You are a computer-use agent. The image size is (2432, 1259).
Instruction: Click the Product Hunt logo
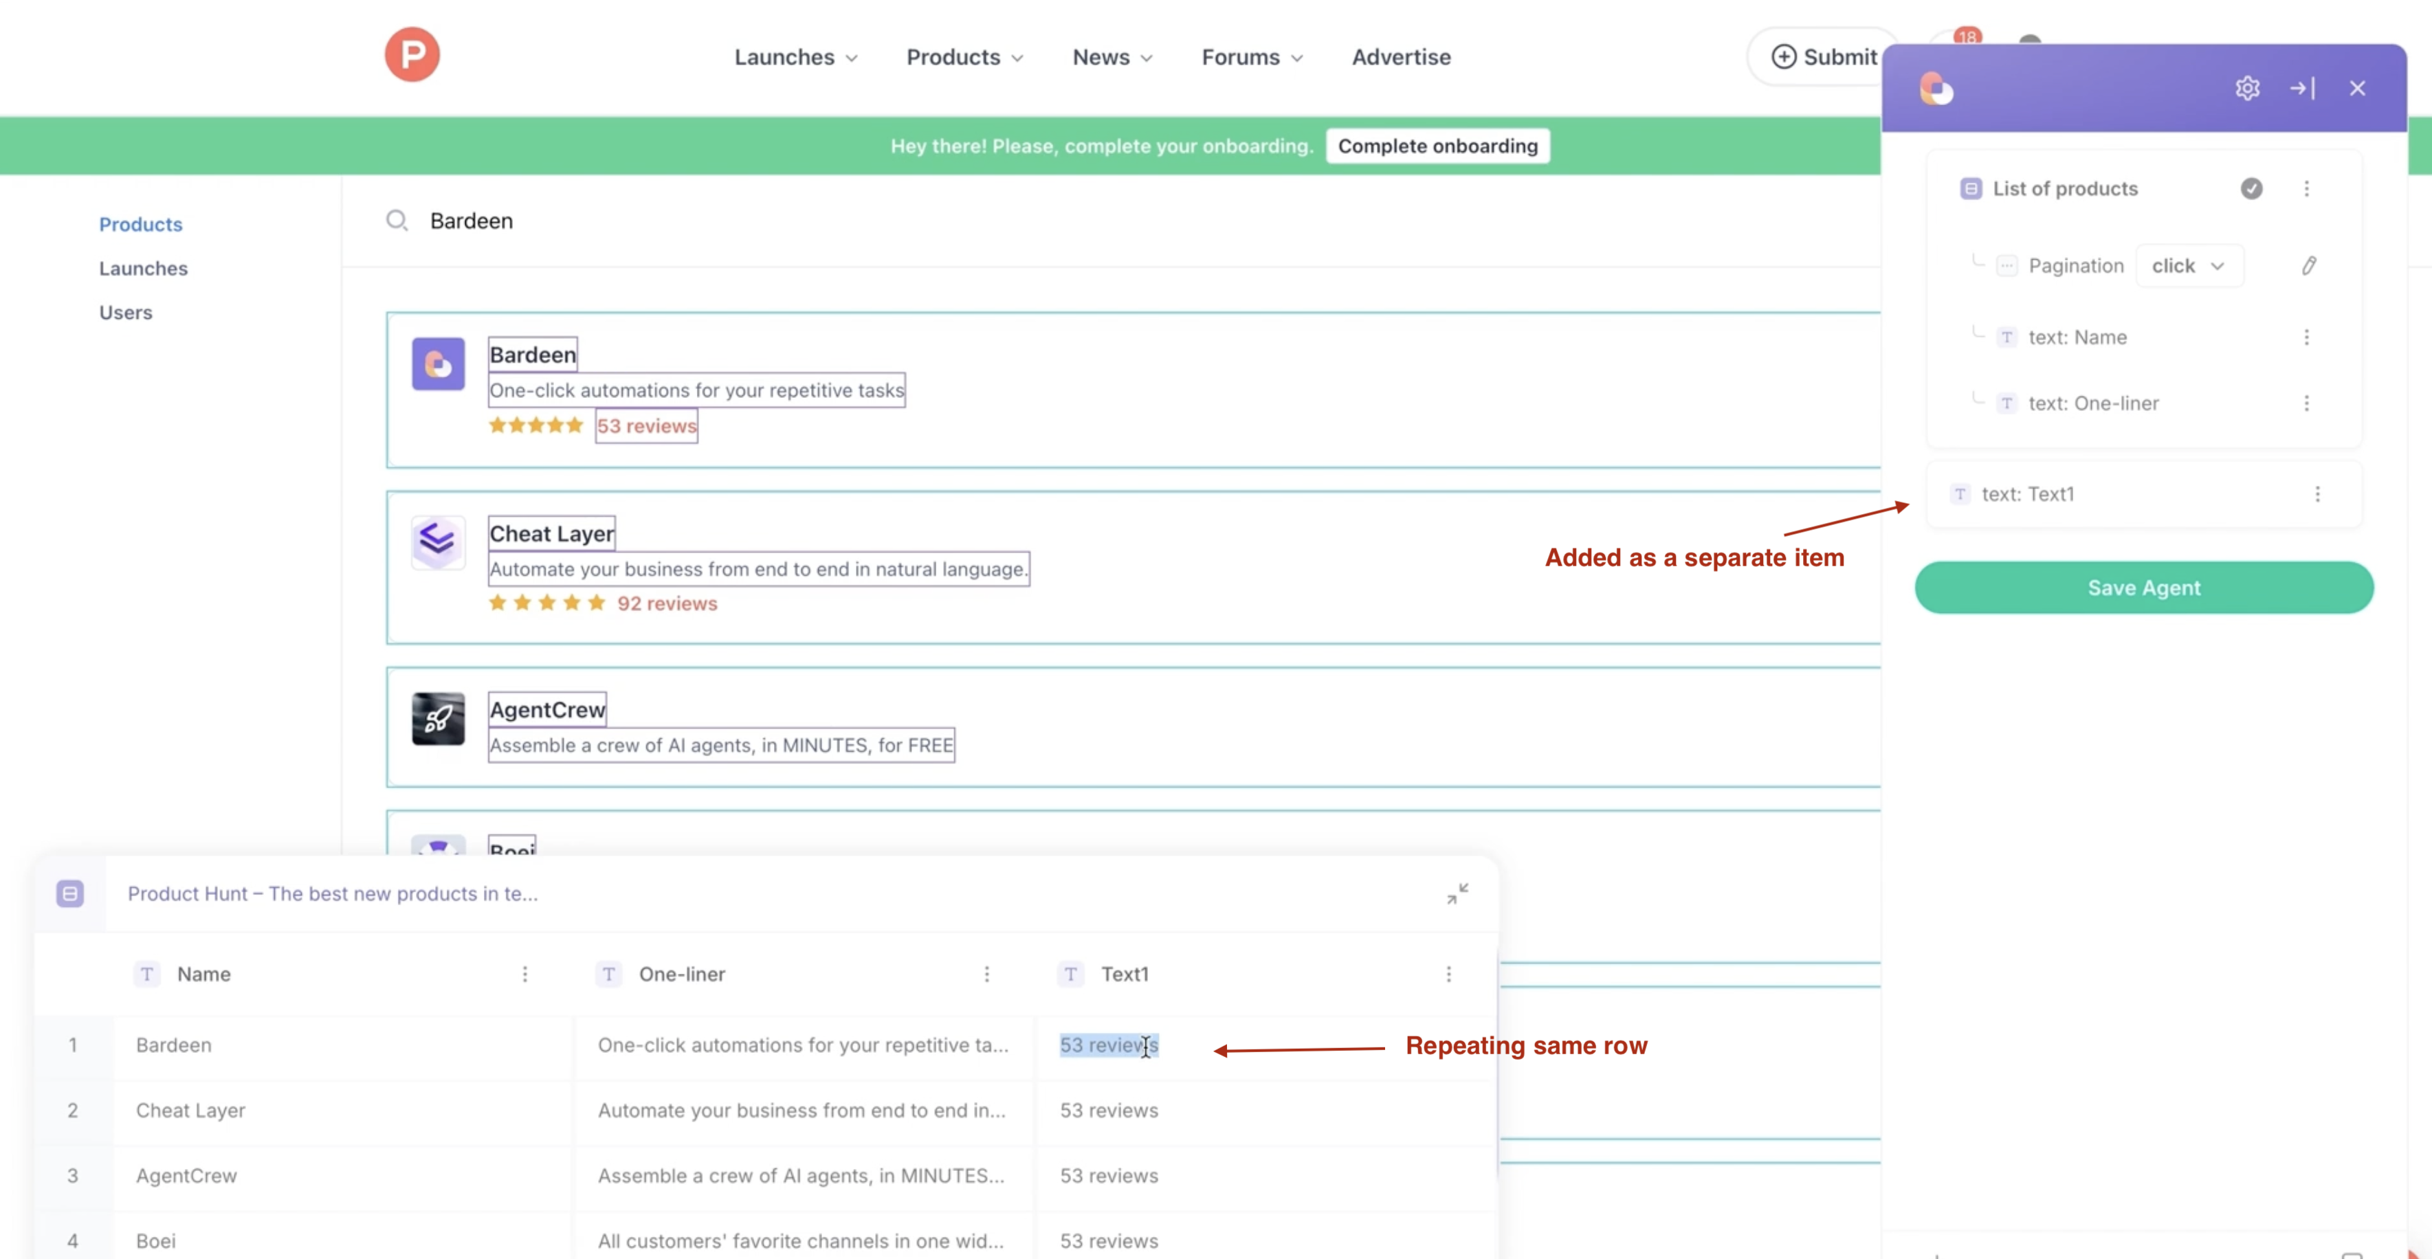click(x=412, y=55)
